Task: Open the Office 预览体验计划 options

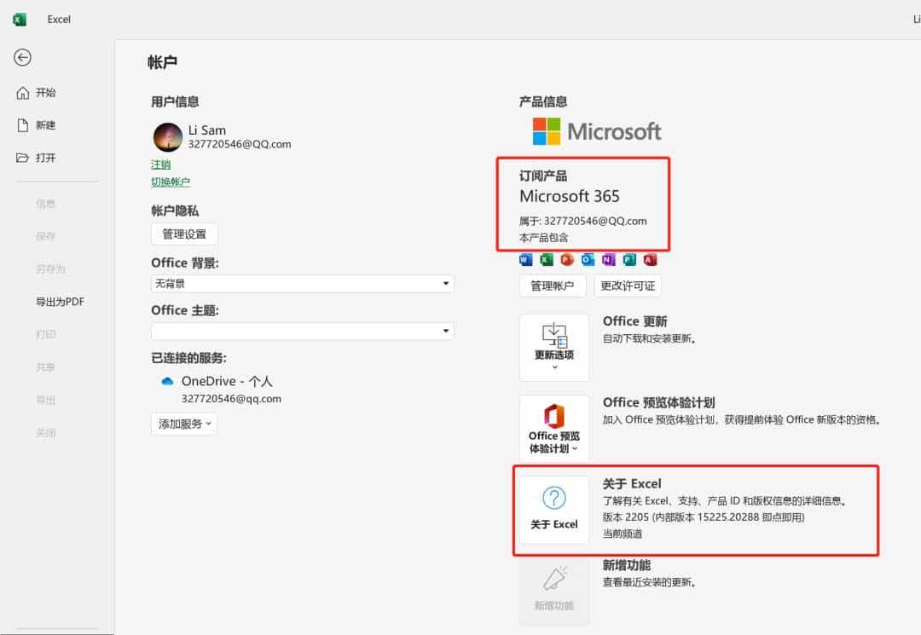Action: [554, 428]
